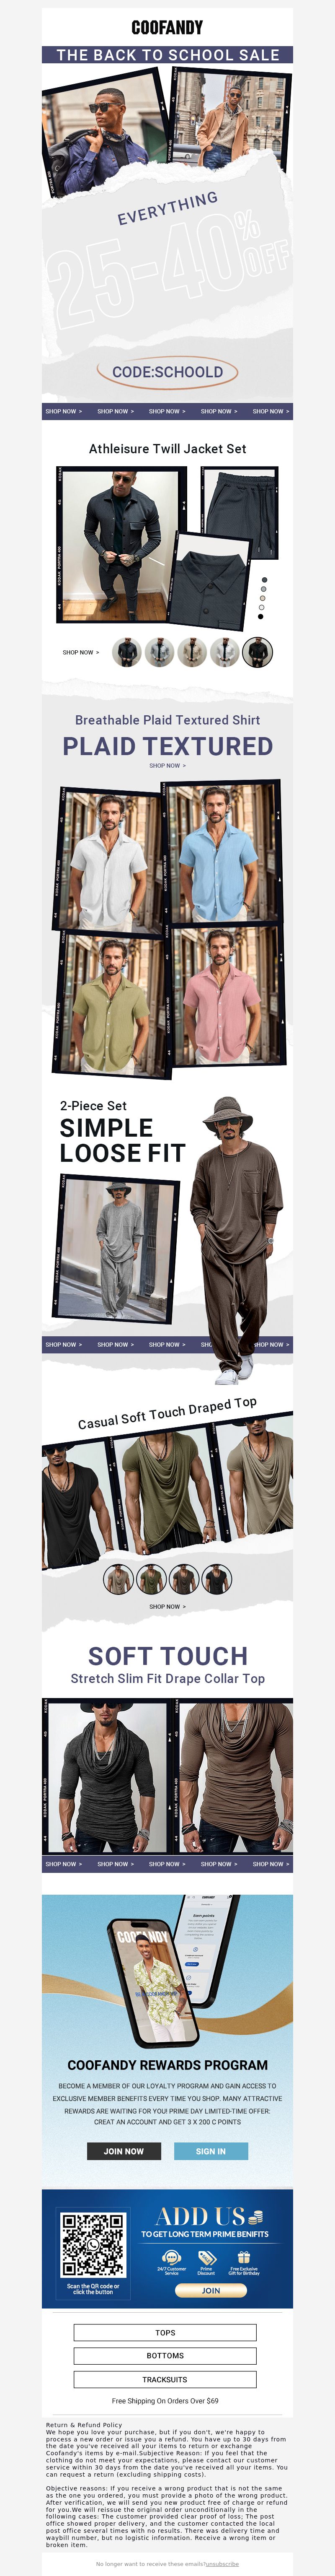Click the WhatsApp QR code image
Viewport: 335px width, 2576px height.
(x=93, y=2244)
